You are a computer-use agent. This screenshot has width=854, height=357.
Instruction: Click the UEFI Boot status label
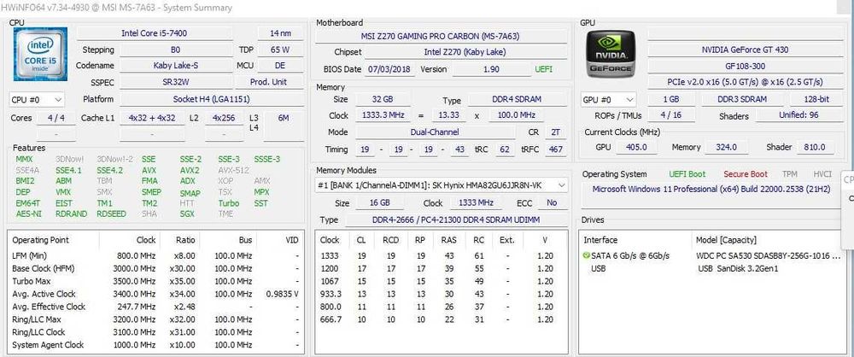point(687,174)
